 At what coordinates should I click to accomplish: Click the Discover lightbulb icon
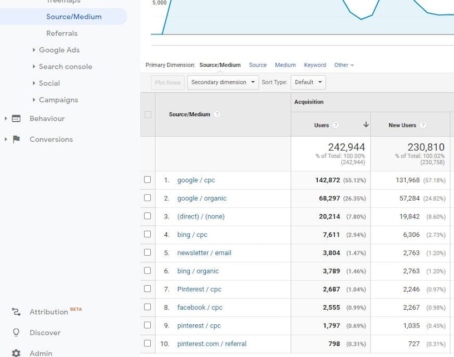(x=16, y=333)
